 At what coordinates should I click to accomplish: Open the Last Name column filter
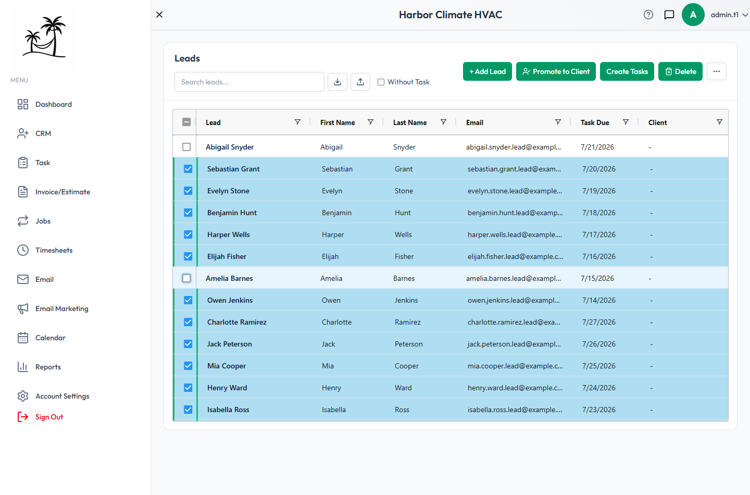(x=443, y=122)
